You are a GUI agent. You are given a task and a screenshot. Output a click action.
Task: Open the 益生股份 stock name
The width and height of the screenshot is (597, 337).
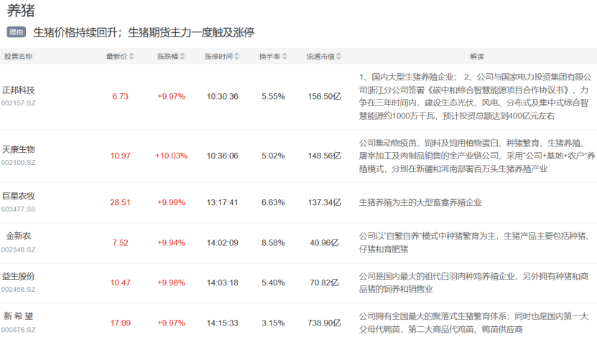click(x=18, y=276)
